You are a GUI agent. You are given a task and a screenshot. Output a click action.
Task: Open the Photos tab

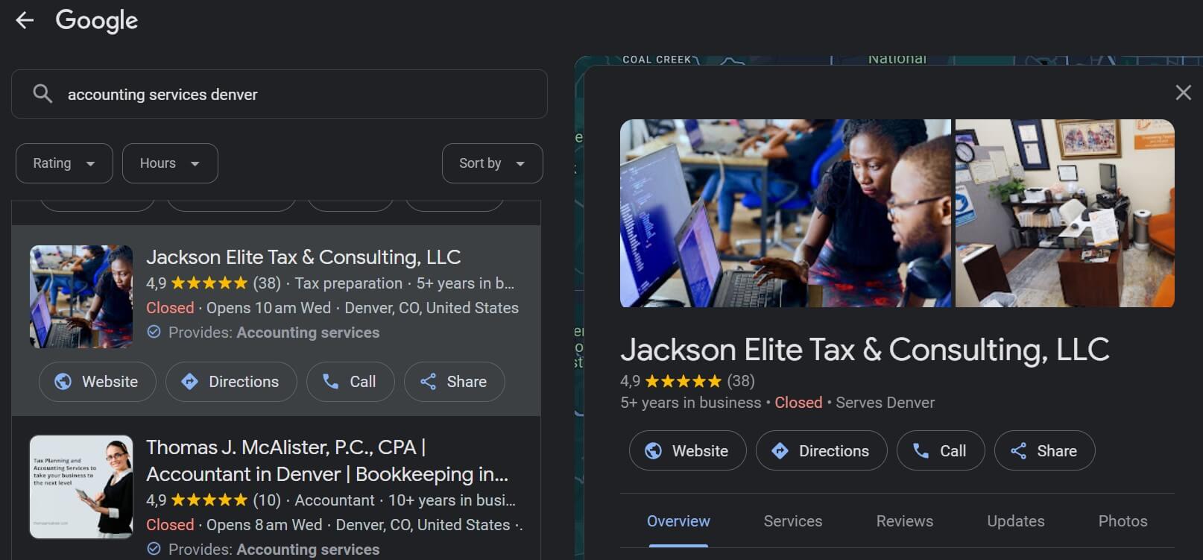1123,521
